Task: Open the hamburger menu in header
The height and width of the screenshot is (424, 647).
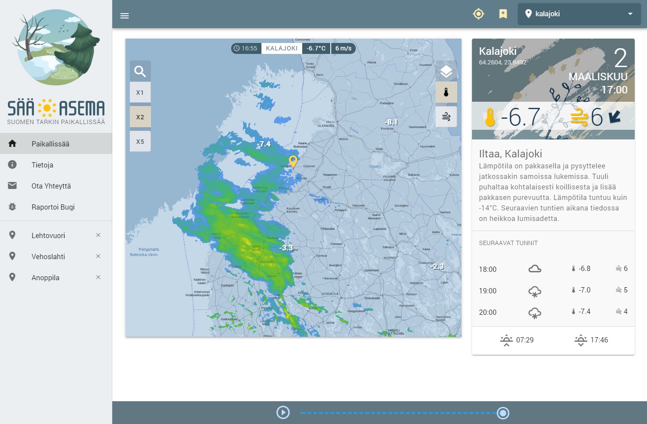Action: (125, 16)
